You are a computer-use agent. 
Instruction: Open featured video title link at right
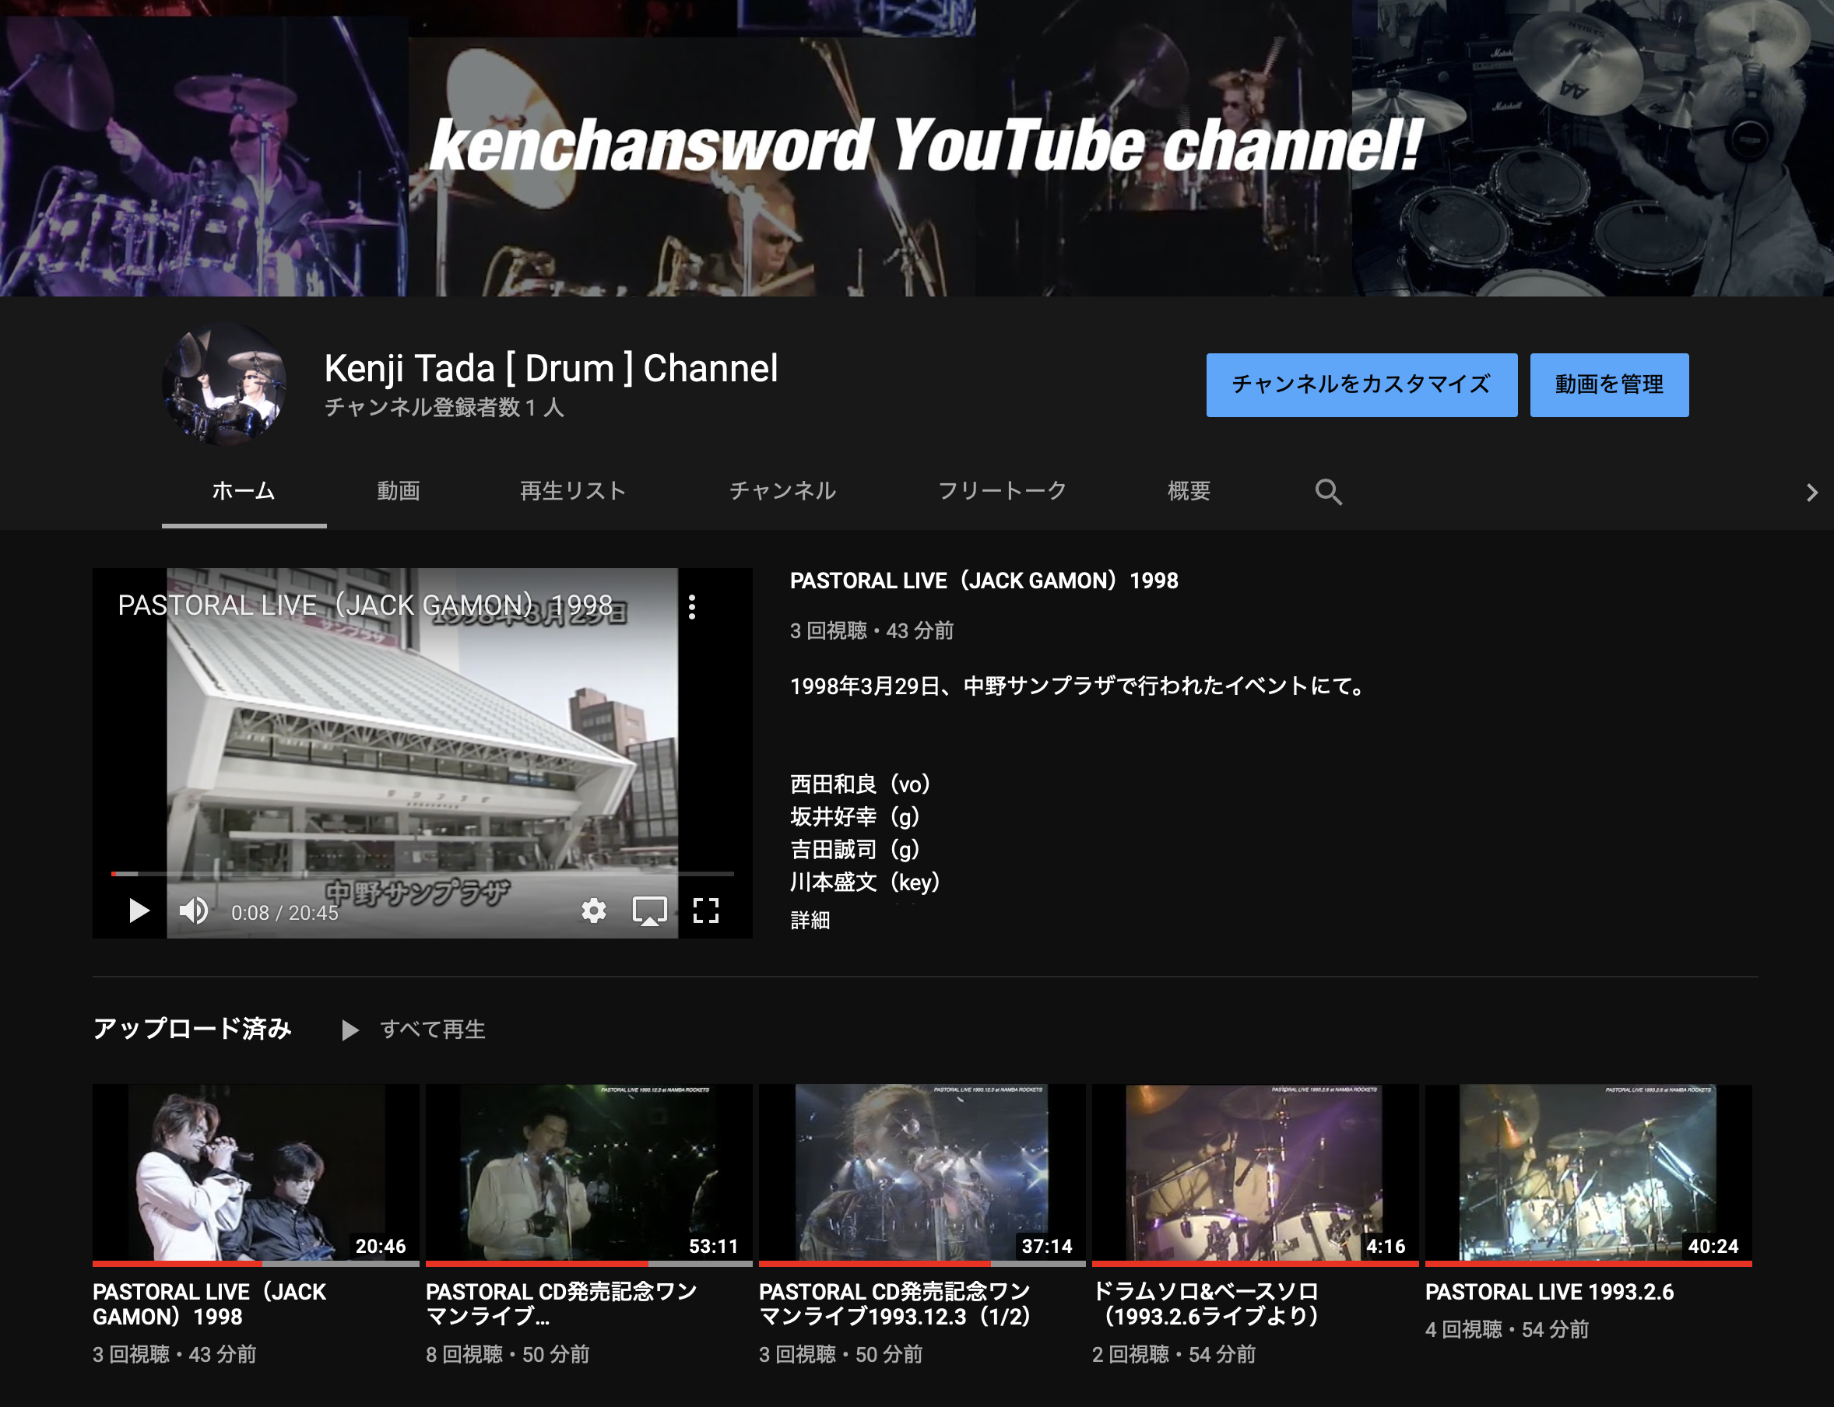(984, 581)
